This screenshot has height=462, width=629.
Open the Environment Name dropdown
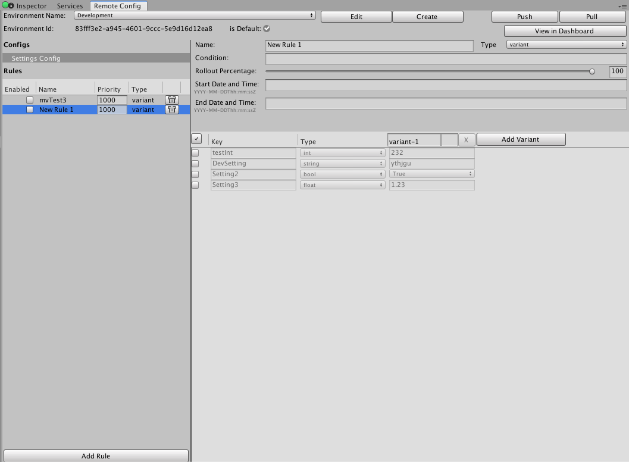click(x=195, y=15)
